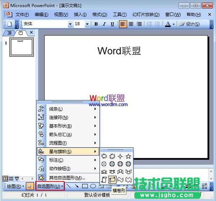Select the 8-point star shape
This screenshot has width=216, height=201.
click(x=104, y=164)
